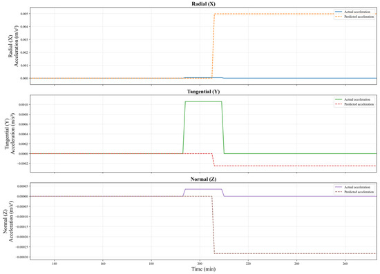Select Predicted acceleration legend entry in Tangential plot

[354, 104]
